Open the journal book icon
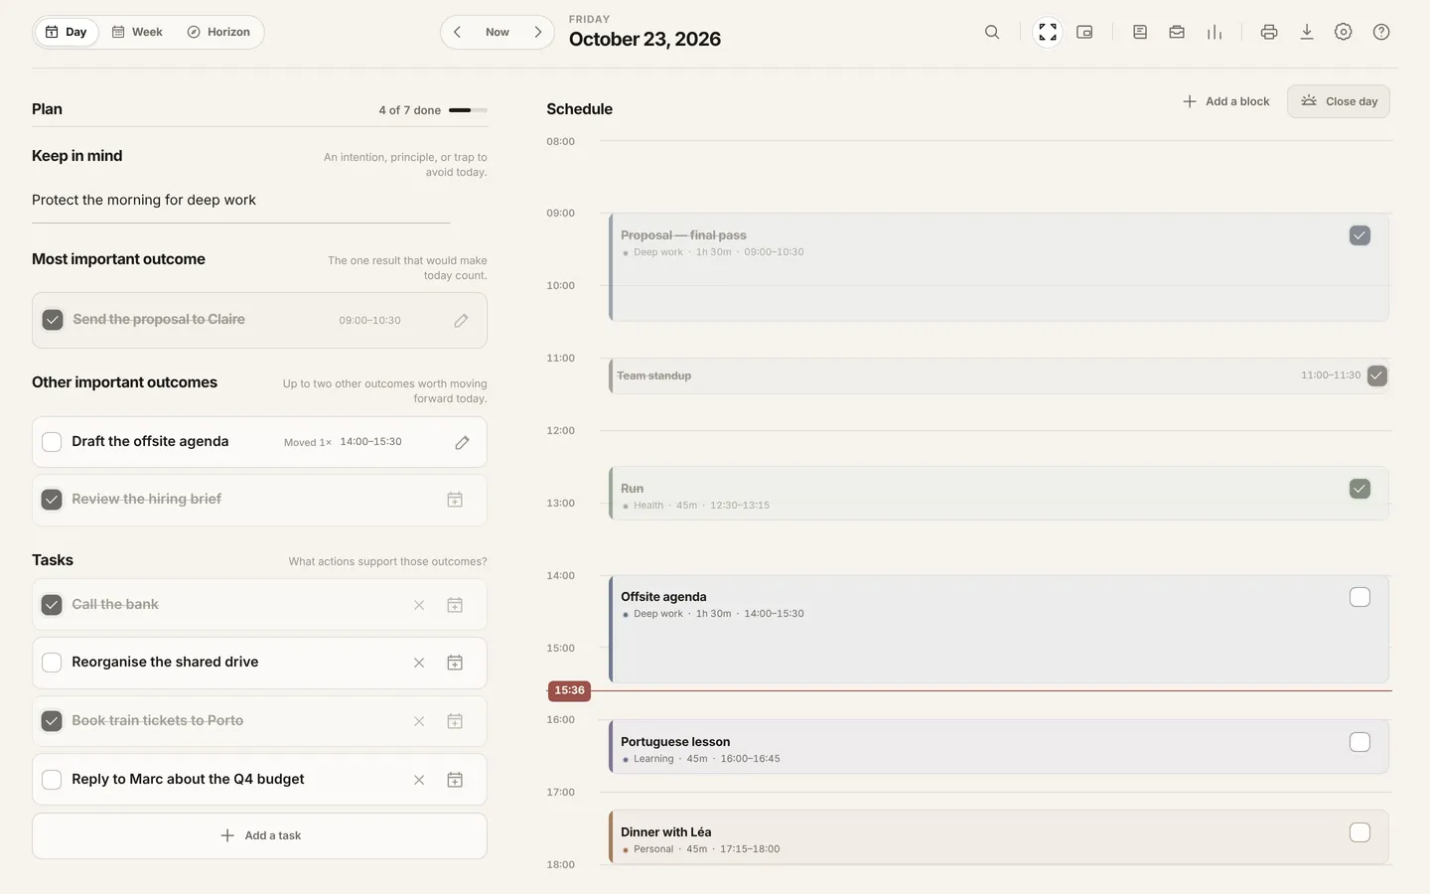 (x=1140, y=32)
